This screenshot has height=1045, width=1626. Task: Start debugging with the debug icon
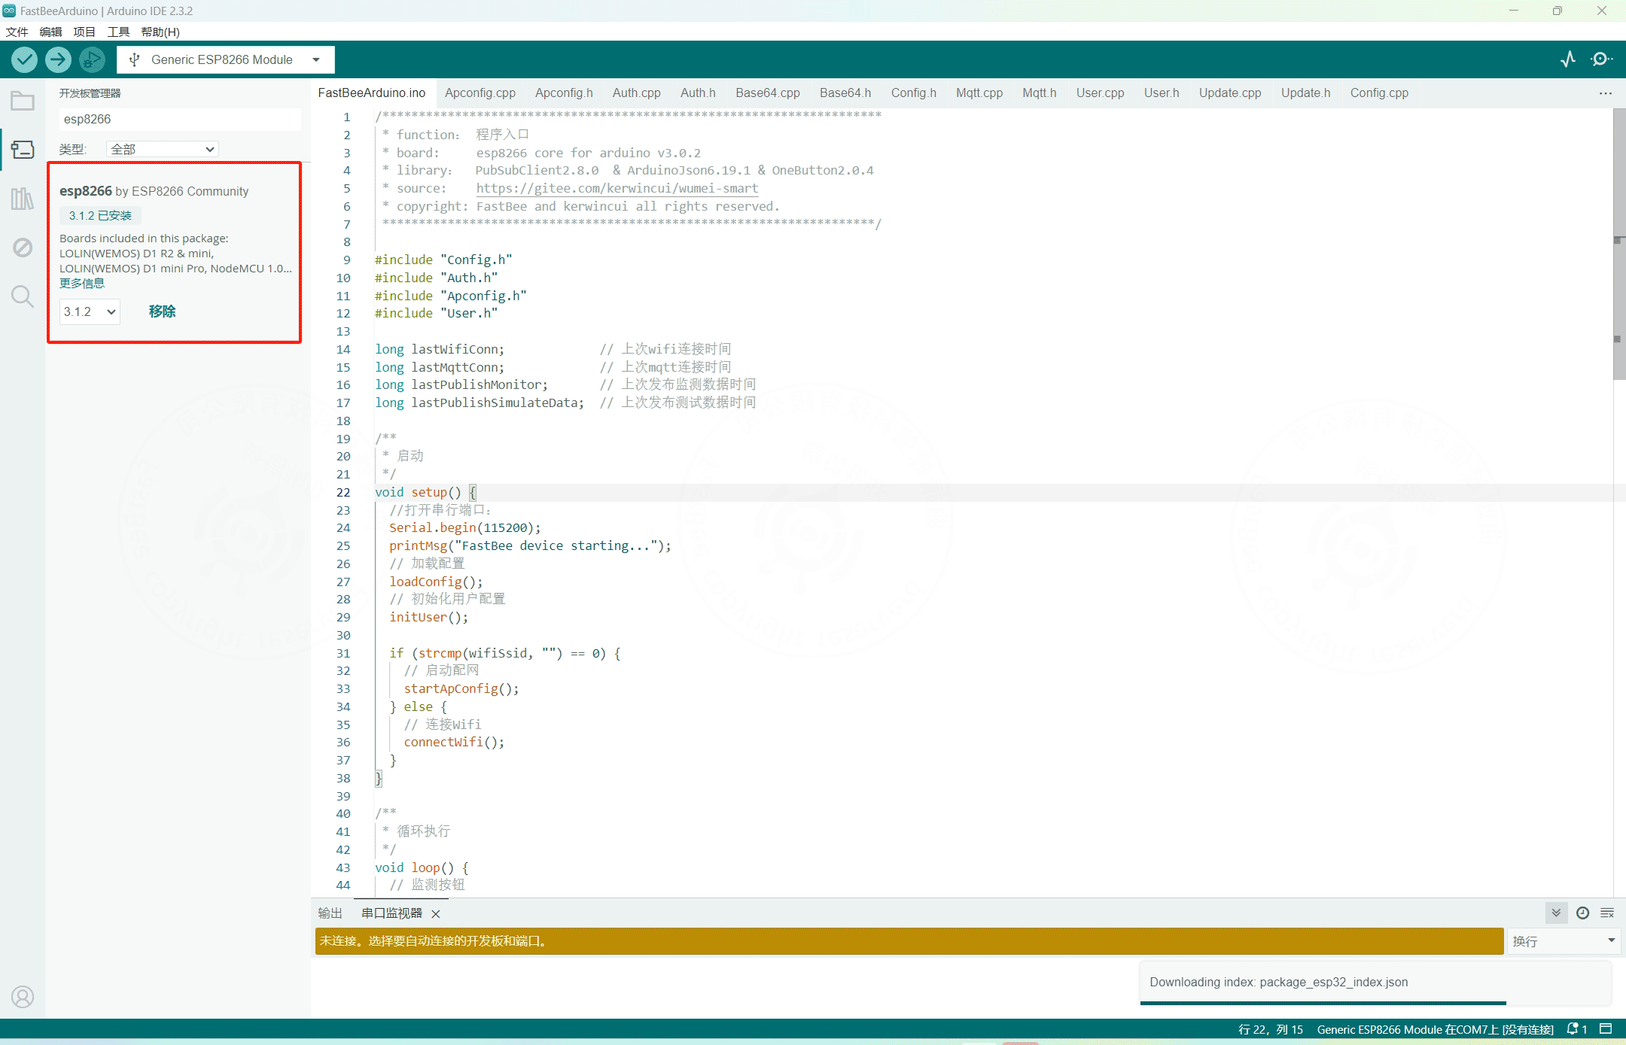[x=92, y=59]
